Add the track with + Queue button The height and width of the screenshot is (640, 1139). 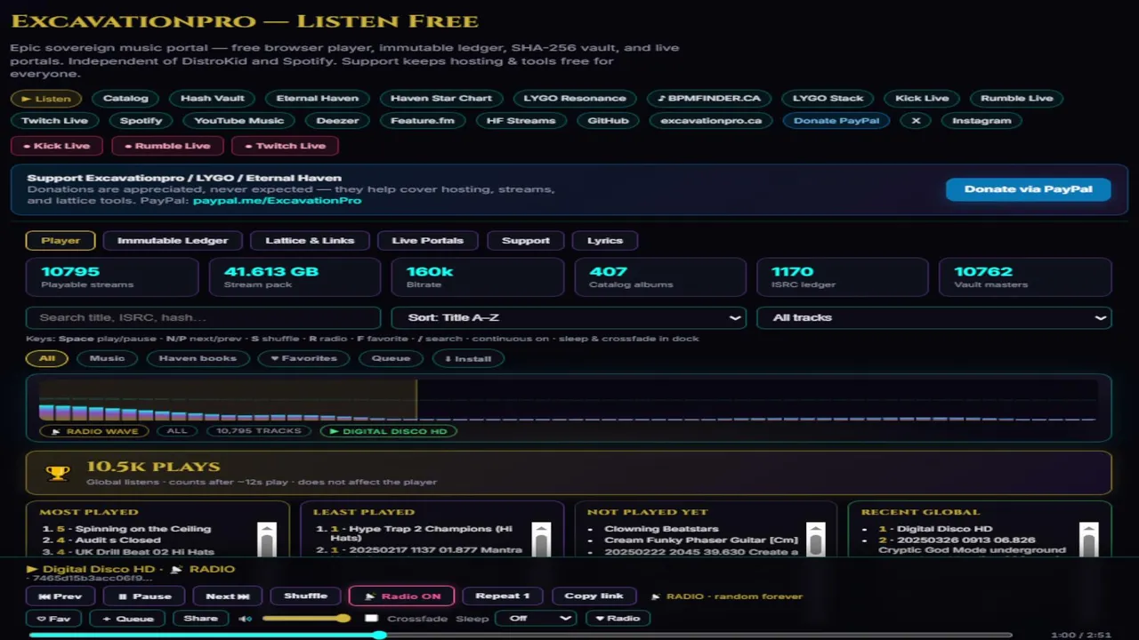click(128, 619)
